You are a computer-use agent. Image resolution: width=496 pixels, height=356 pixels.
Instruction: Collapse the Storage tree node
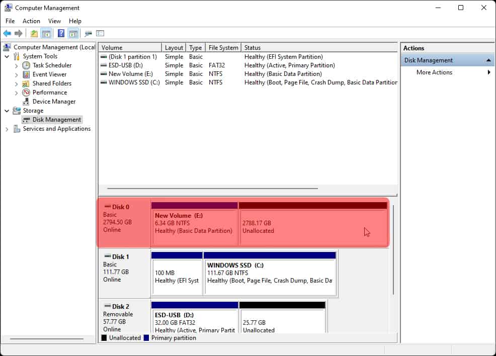pyautogui.click(x=7, y=111)
